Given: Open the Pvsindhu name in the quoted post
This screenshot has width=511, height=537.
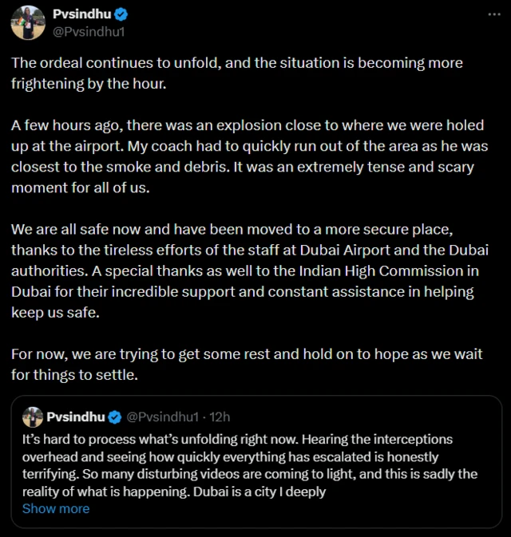Looking at the screenshot, I should coord(76,417).
